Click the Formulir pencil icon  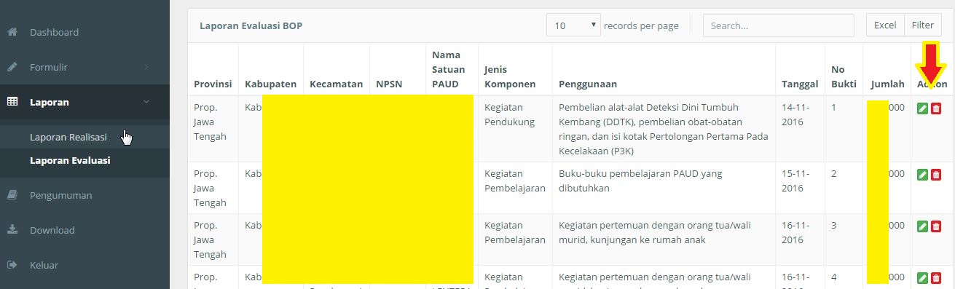click(12, 67)
